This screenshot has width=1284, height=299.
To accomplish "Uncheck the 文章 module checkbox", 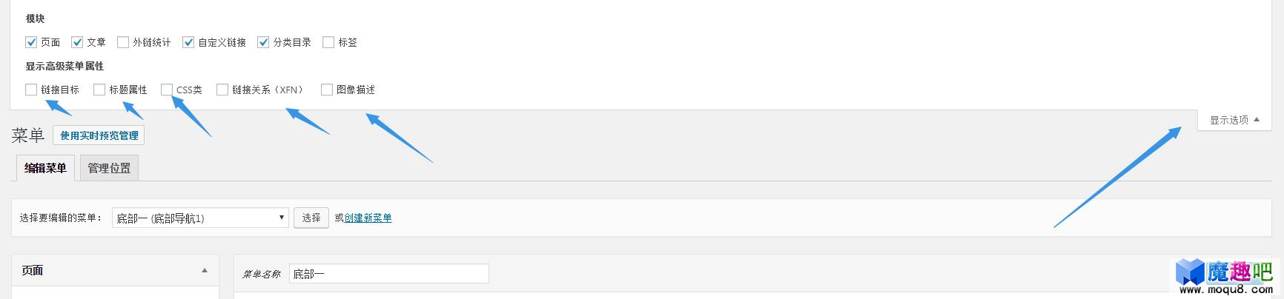I will (77, 42).
